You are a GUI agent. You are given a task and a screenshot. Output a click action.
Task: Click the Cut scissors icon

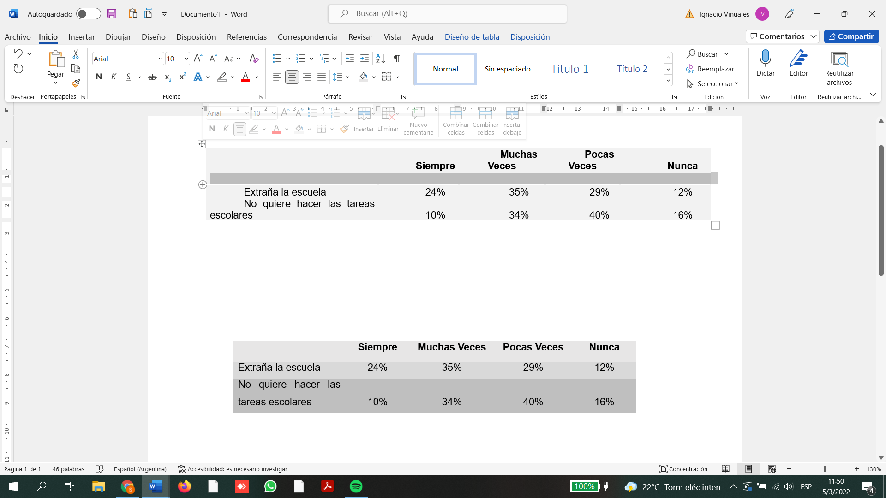pos(76,54)
